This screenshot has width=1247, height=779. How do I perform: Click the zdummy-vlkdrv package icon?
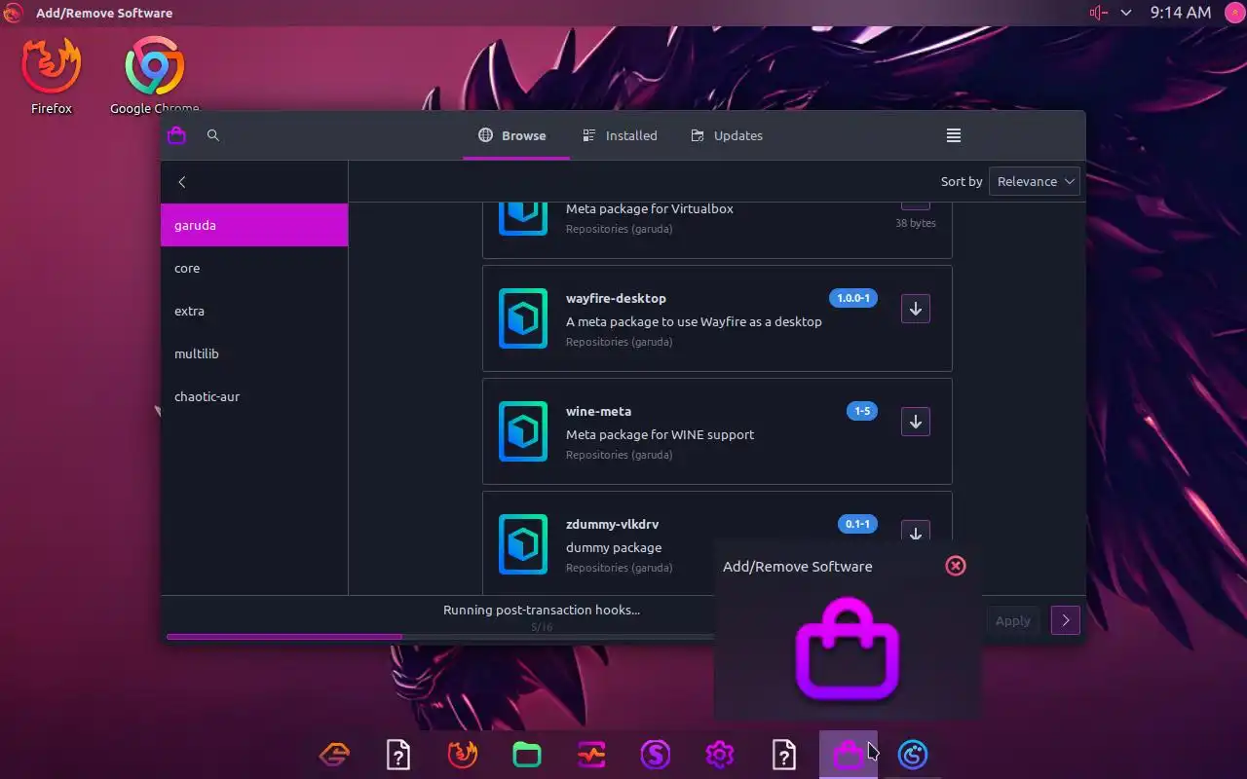[523, 544]
